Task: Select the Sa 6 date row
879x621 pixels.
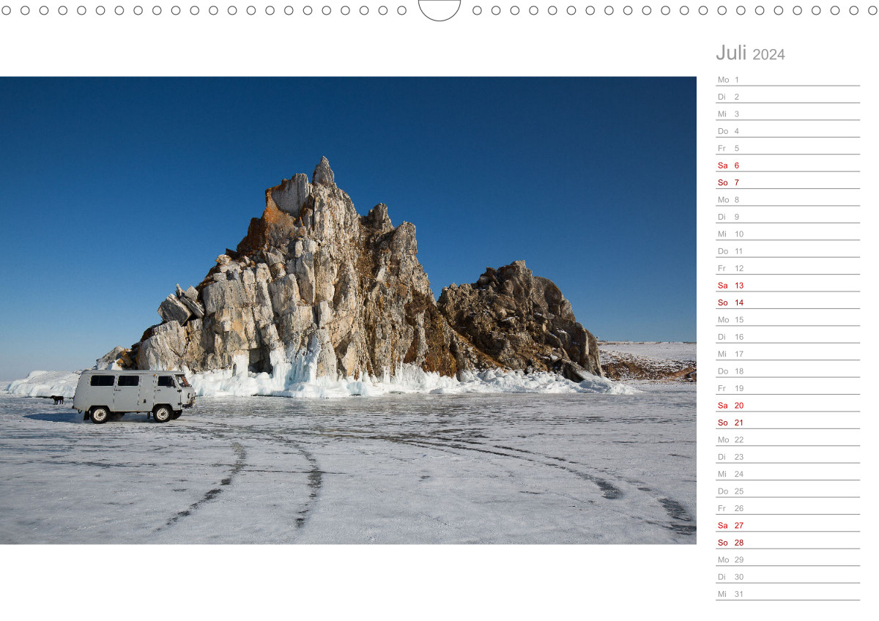Action: pyautogui.click(x=787, y=164)
